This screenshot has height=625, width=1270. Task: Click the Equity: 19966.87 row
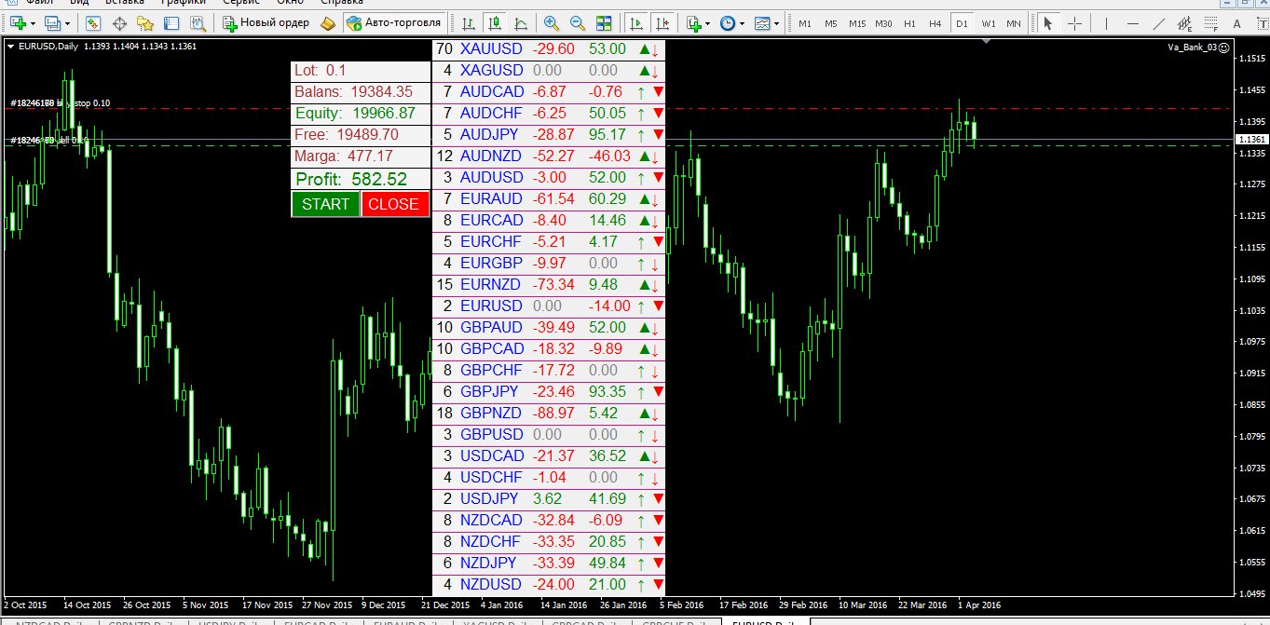(361, 114)
